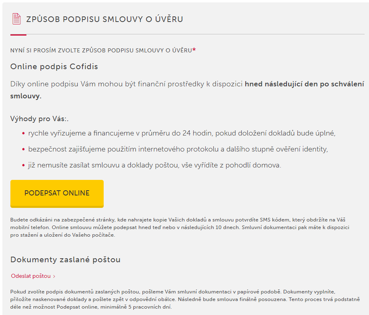Expand the Odeslat poštou section
This screenshot has width=369, height=315.
tap(30, 276)
